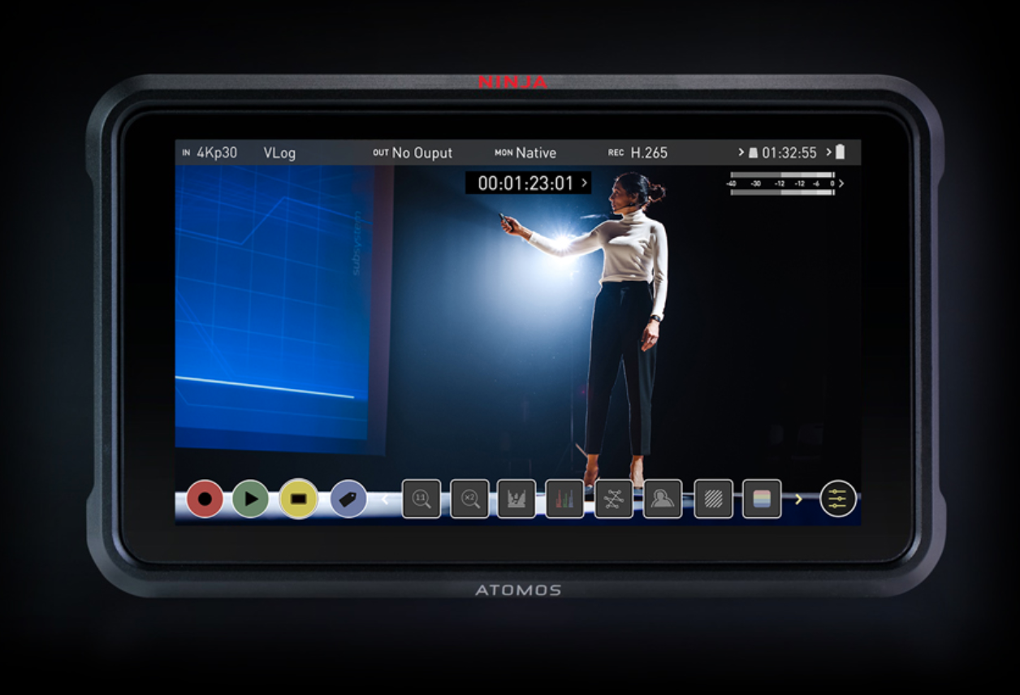The height and width of the screenshot is (695, 1020).
Task: Select the 2:1 zoom magnifier tool
Action: (x=469, y=499)
